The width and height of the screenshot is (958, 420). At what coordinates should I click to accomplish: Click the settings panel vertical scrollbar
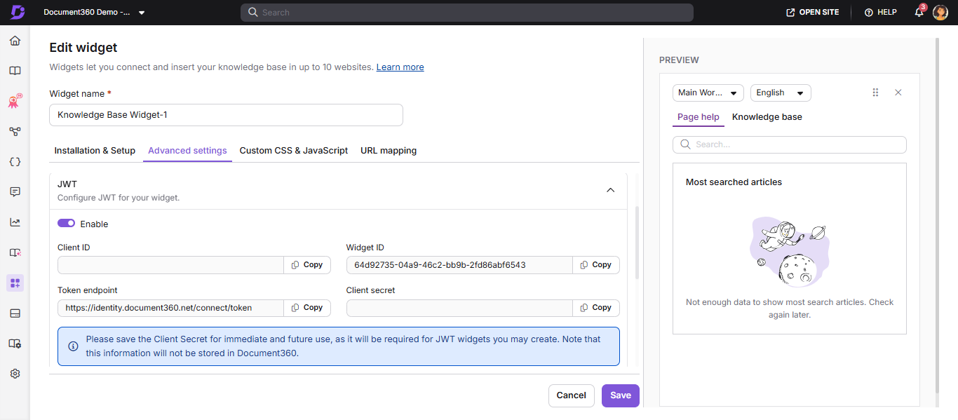click(x=637, y=242)
